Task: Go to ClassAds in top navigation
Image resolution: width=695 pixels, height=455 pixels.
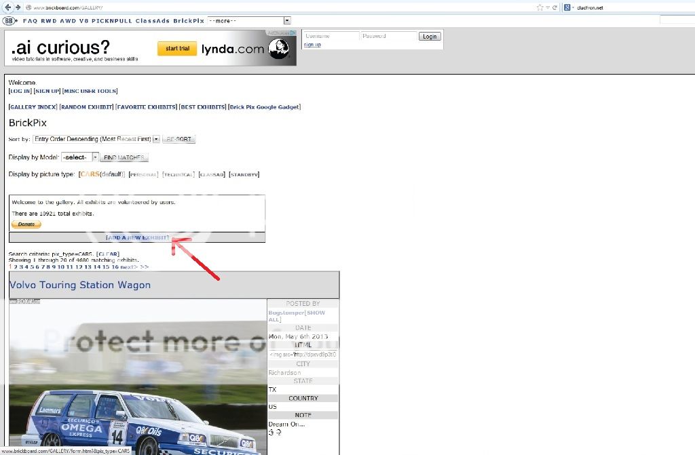Action: [x=151, y=21]
